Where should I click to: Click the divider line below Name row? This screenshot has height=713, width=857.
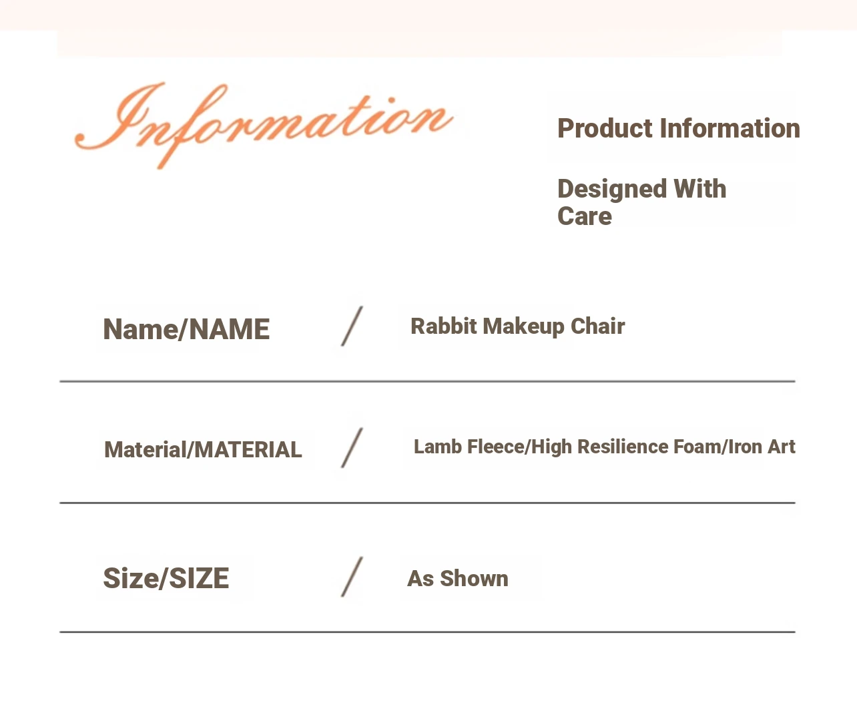tap(427, 381)
